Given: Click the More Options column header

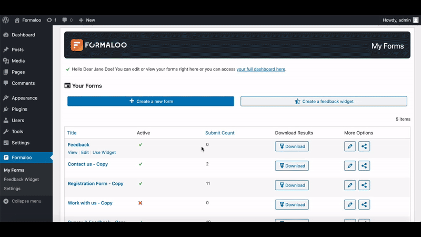Looking at the screenshot, I should coord(358,133).
